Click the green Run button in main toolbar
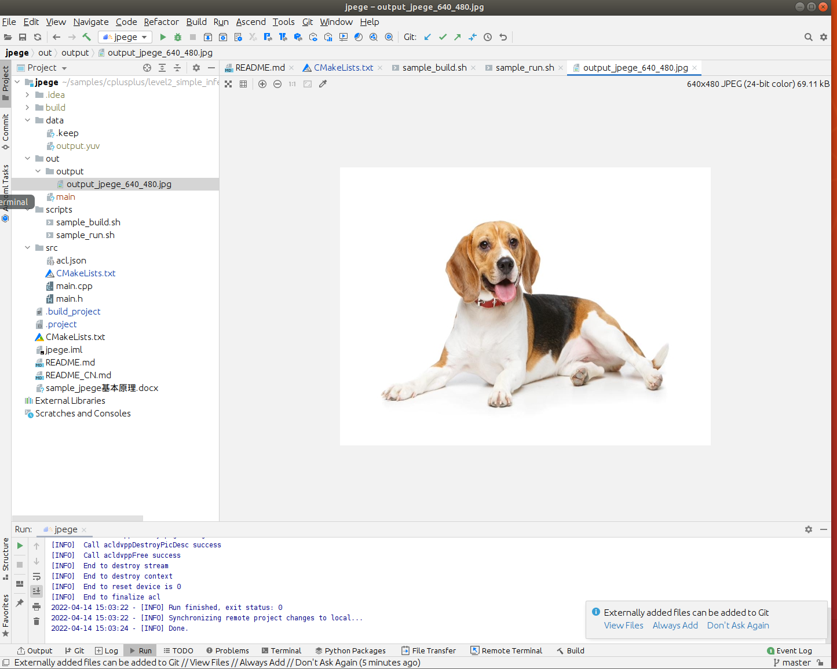 (x=163, y=37)
